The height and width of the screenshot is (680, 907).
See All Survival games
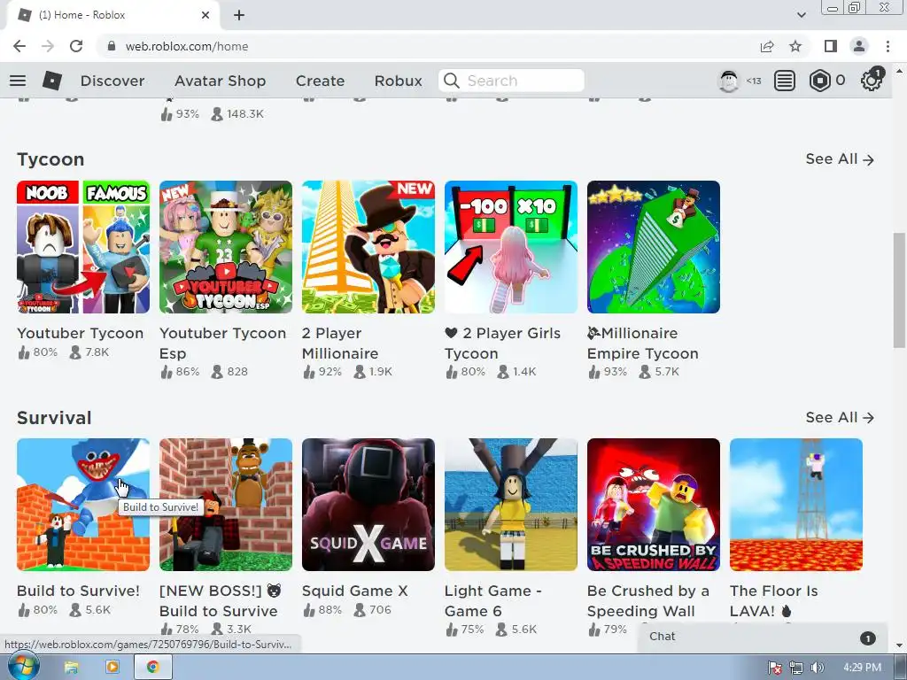click(x=840, y=418)
